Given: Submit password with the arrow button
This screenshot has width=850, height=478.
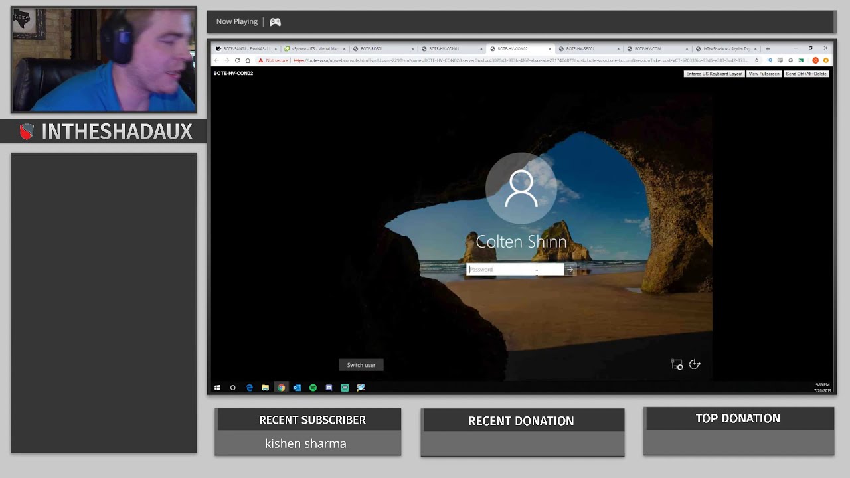Looking at the screenshot, I should click(570, 270).
